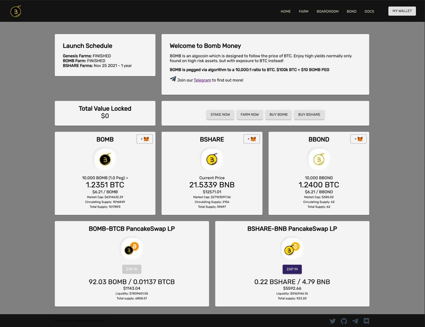The height and width of the screenshot is (327, 425).
Task: Add BOMB token to MetaMask
Action: 145,139
